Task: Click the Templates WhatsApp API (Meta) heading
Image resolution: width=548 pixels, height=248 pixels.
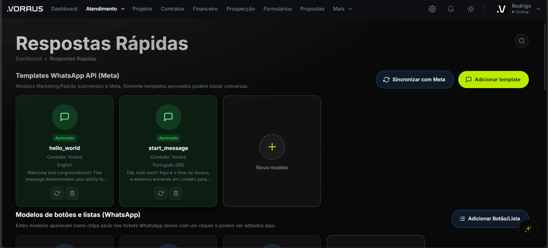Action: pyautogui.click(x=67, y=76)
